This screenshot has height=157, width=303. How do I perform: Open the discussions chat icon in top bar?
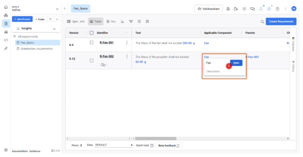tap(252, 9)
